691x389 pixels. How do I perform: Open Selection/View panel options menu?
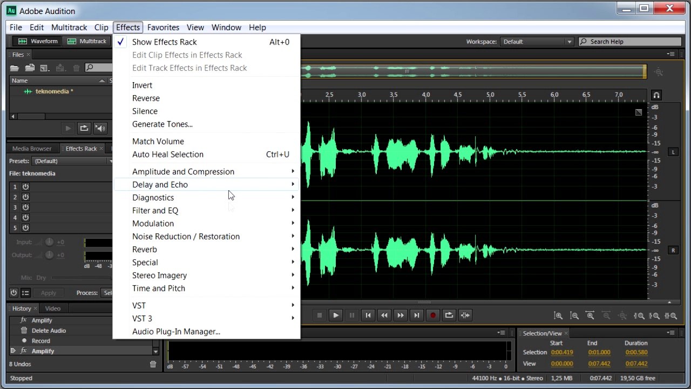click(x=671, y=333)
